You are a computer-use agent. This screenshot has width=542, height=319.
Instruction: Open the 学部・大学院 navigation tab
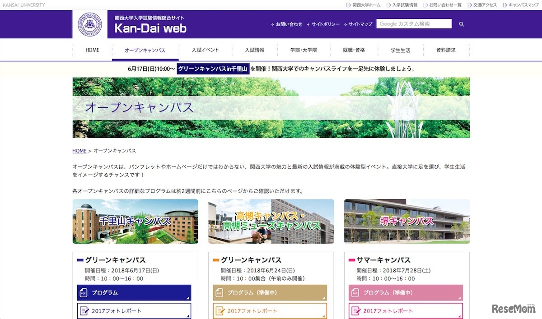coord(304,50)
